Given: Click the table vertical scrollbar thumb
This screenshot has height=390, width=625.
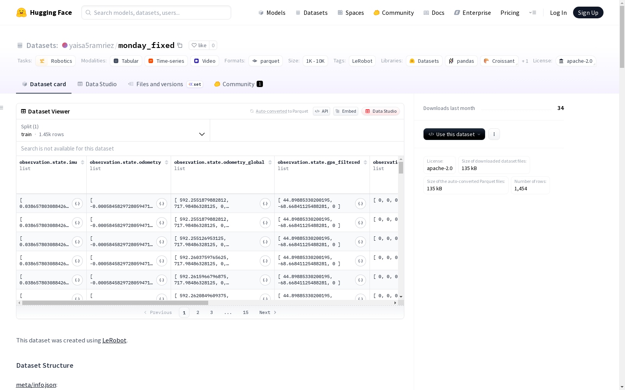Looking at the screenshot, I should click(x=401, y=168).
